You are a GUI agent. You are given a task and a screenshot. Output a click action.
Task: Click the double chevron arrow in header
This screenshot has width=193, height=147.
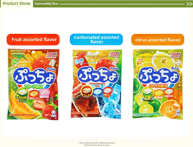(189, 4)
